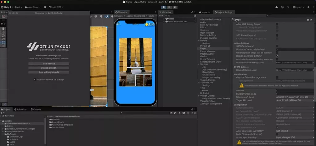316x146 pixels.
Task: Select the Hand tool in Scene toolbar
Action: click(x=3, y=29)
